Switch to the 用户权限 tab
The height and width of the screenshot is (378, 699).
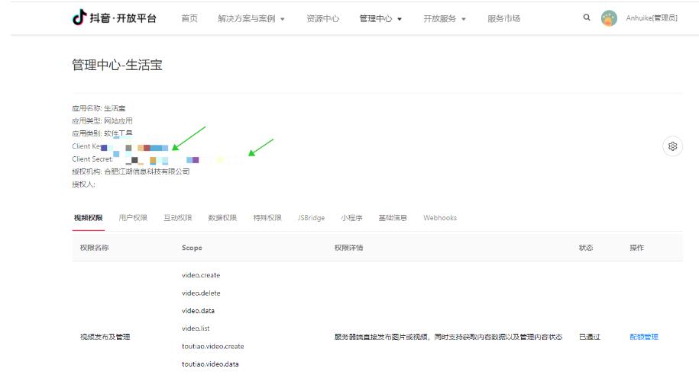point(133,218)
